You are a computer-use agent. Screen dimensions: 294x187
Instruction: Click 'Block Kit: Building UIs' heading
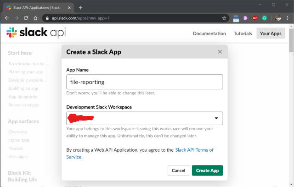23,176
